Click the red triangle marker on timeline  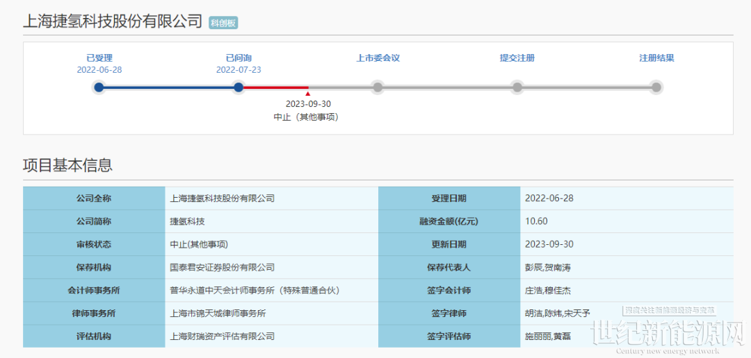(308, 94)
